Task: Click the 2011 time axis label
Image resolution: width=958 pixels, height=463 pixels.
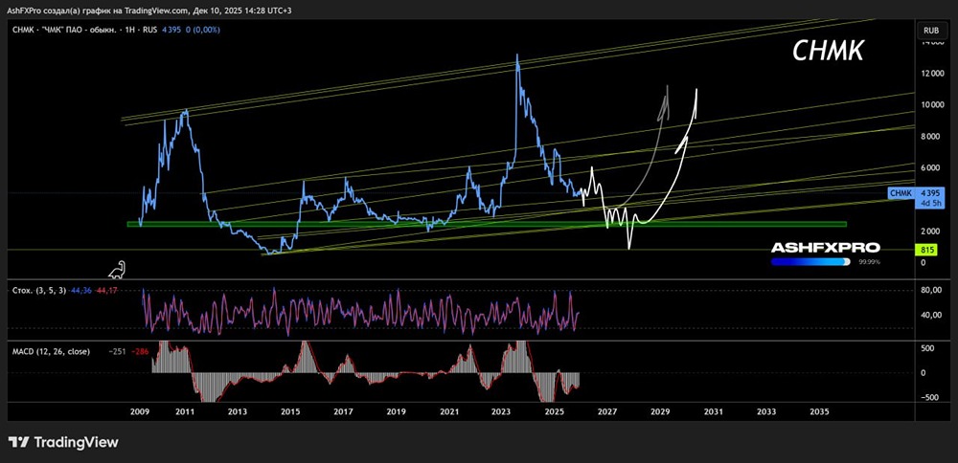Action: coord(185,411)
